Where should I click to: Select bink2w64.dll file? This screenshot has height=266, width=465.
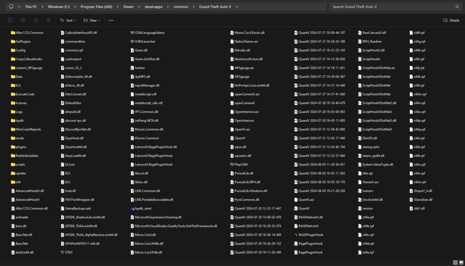[22, 253]
